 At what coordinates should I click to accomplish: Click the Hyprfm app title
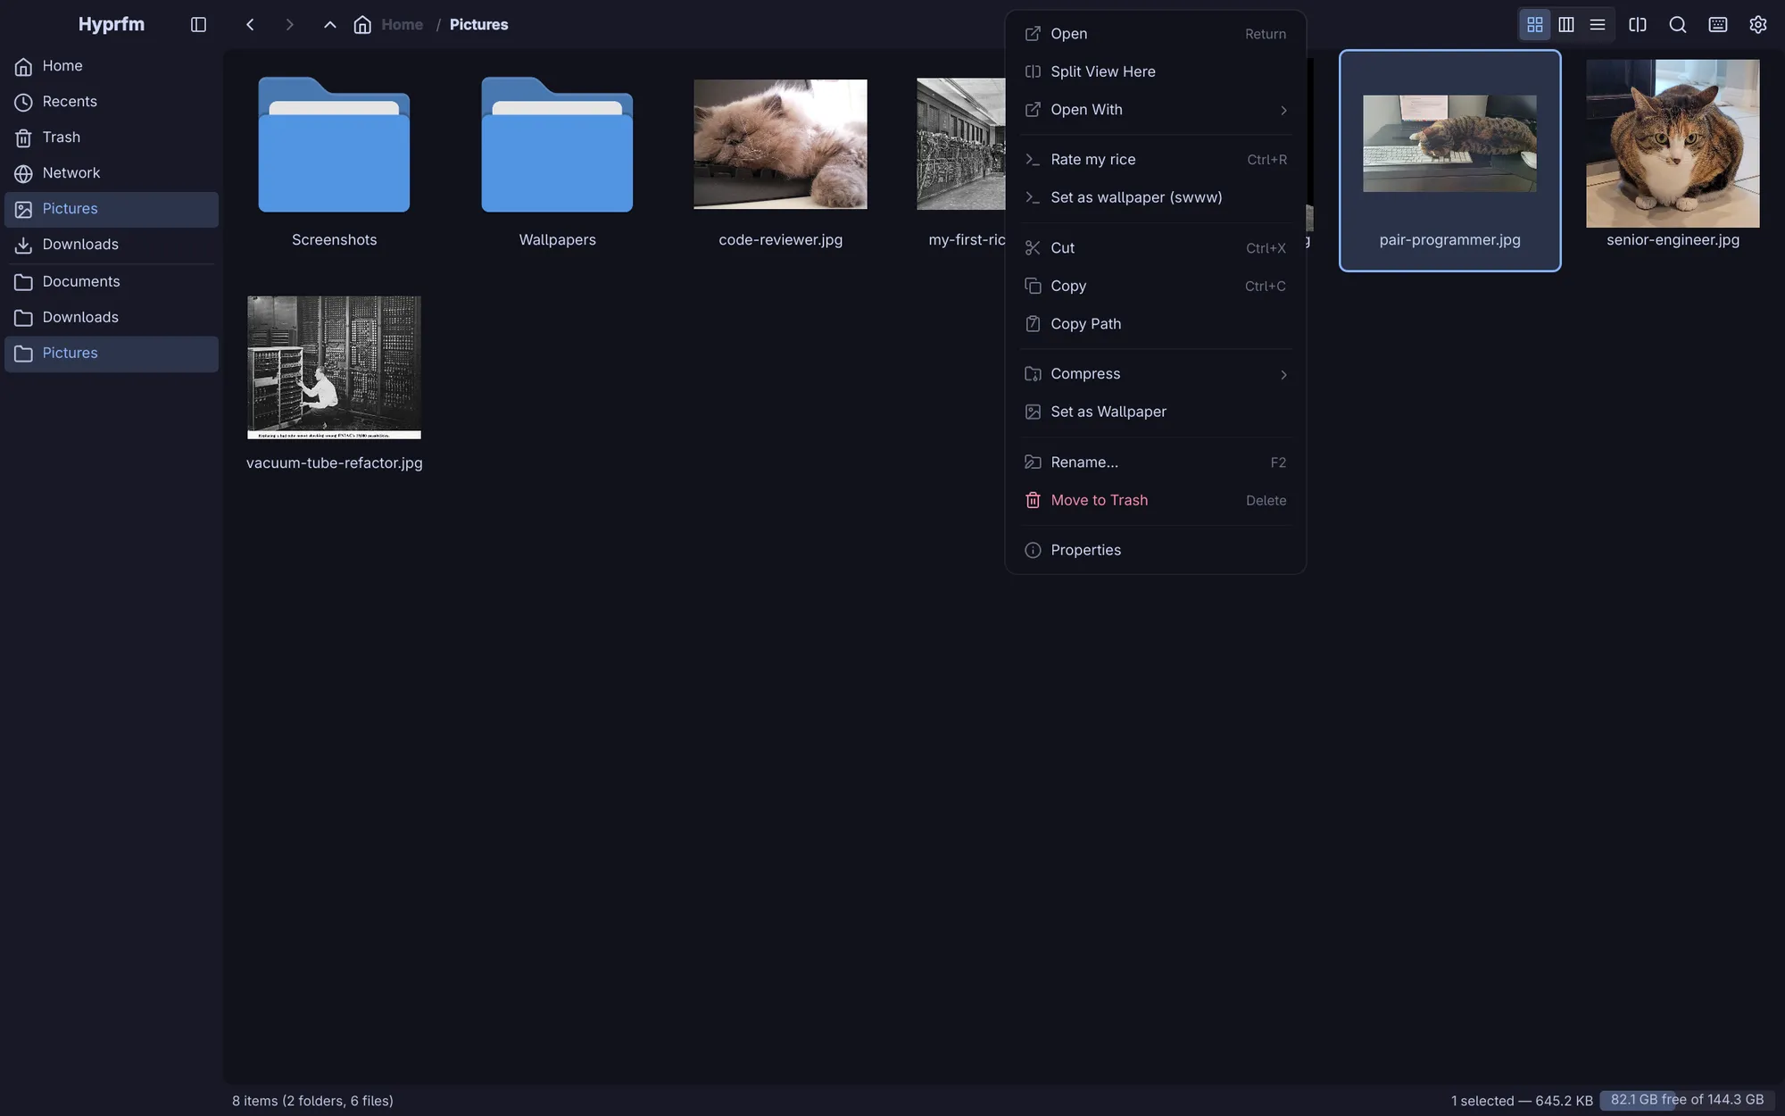[112, 25]
